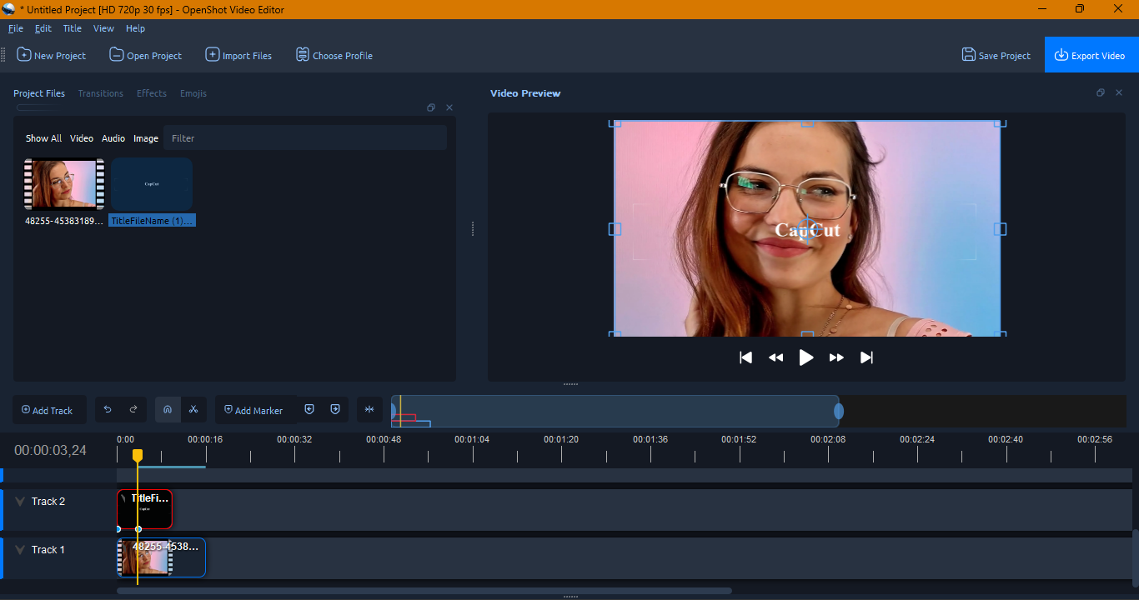
Task: Redo the last action
Action: [133, 409]
